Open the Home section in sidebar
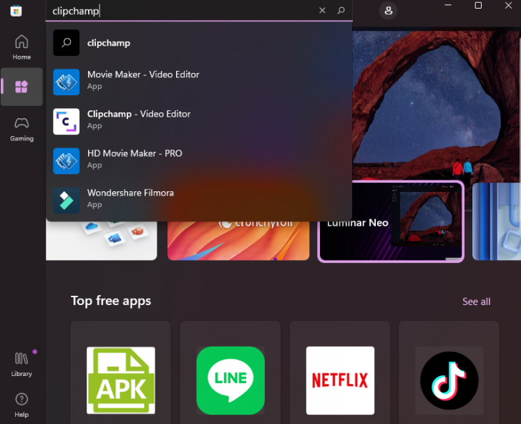This screenshot has height=424, width=521. pyautogui.click(x=21, y=47)
